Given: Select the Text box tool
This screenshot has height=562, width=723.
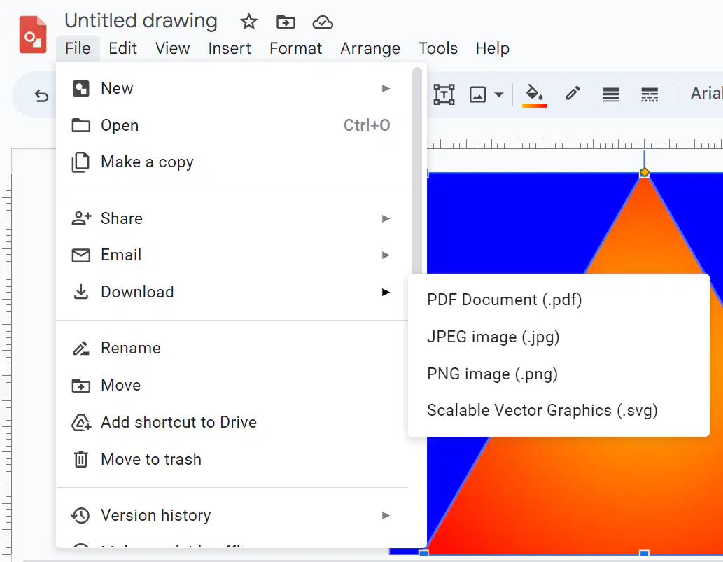Looking at the screenshot, I should click(x=444, y=94).
